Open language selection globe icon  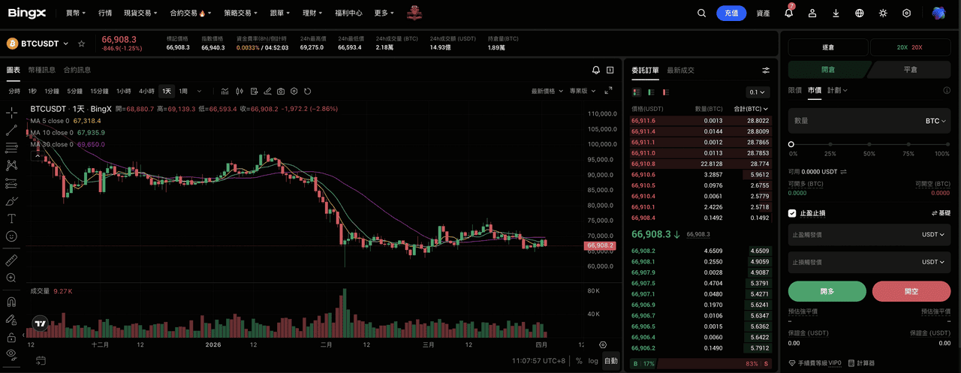point(860,13)
